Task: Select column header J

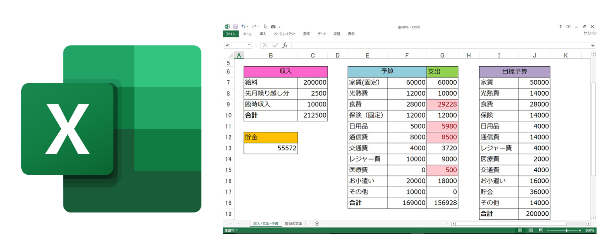Action: tap(534, 55)
